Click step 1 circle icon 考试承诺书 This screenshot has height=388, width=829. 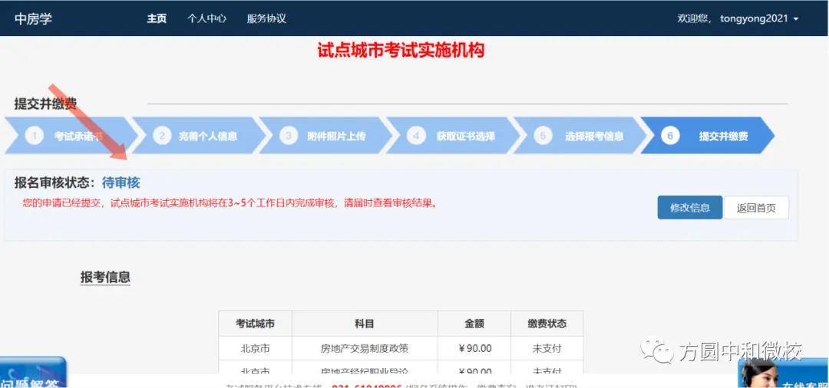pyautogui.click(x=34, y=136)
